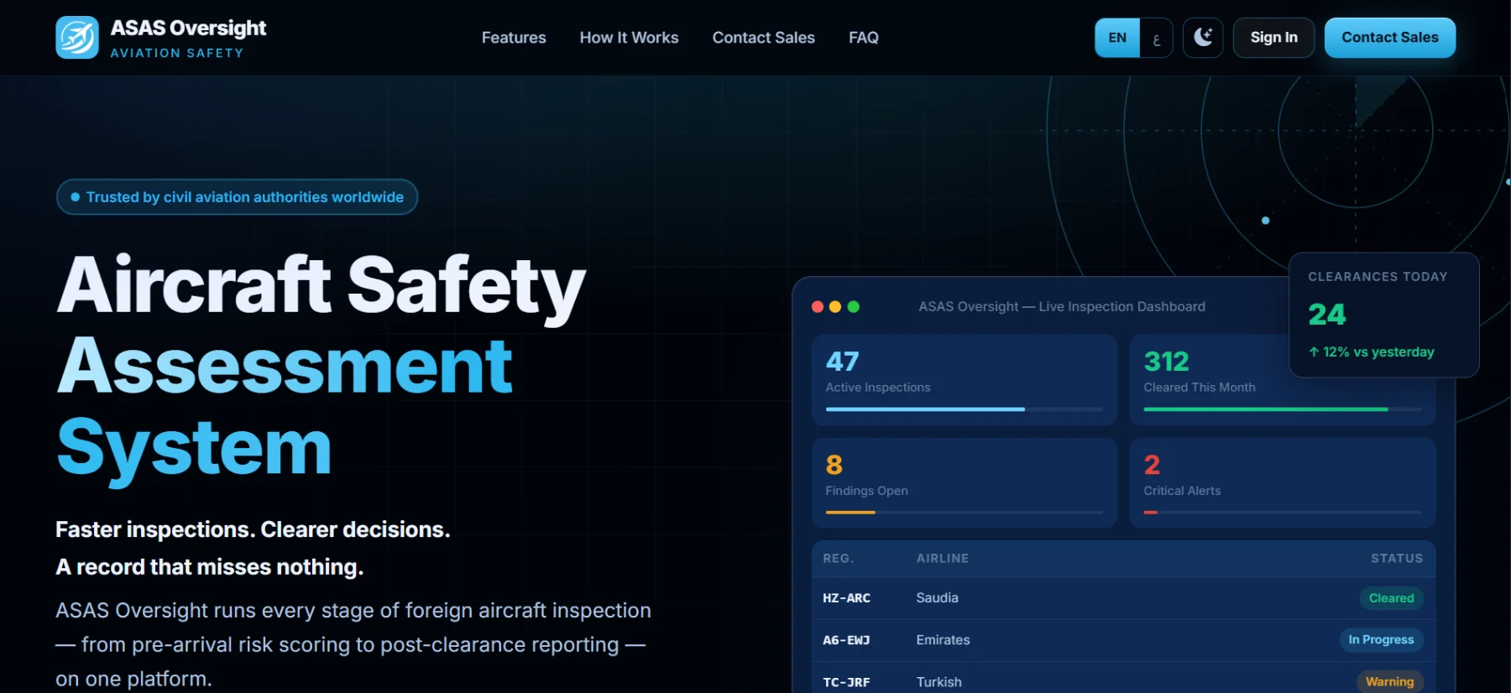
Task: Select the Active Inspections progress bar
Action: pos(965,409)
